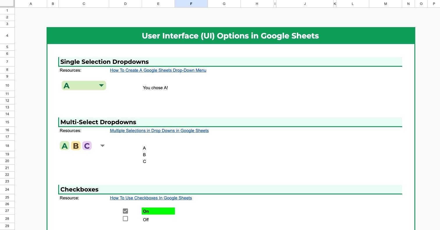Select the column C header

[84, 3]
